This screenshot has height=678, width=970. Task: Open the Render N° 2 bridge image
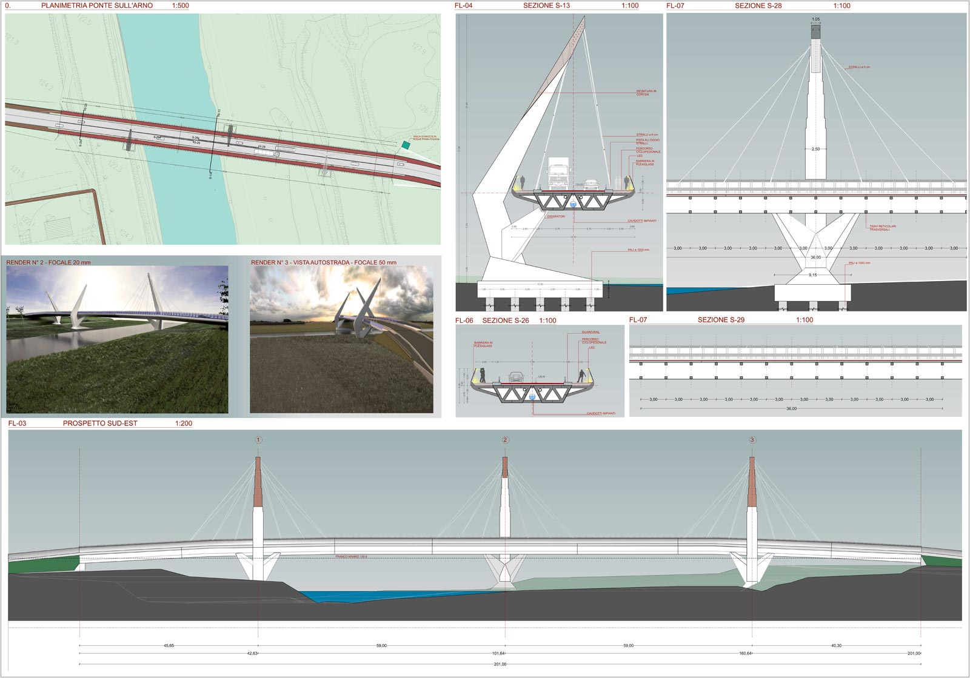pos(117,339)
